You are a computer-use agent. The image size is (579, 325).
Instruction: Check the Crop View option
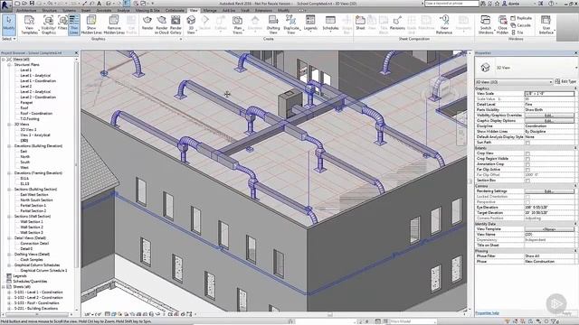tap(527, 153)
